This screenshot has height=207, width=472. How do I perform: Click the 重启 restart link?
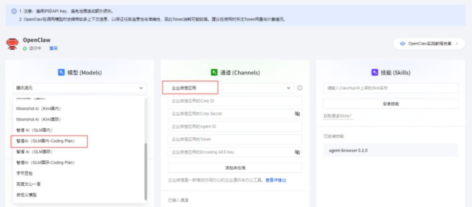point(54,48)
